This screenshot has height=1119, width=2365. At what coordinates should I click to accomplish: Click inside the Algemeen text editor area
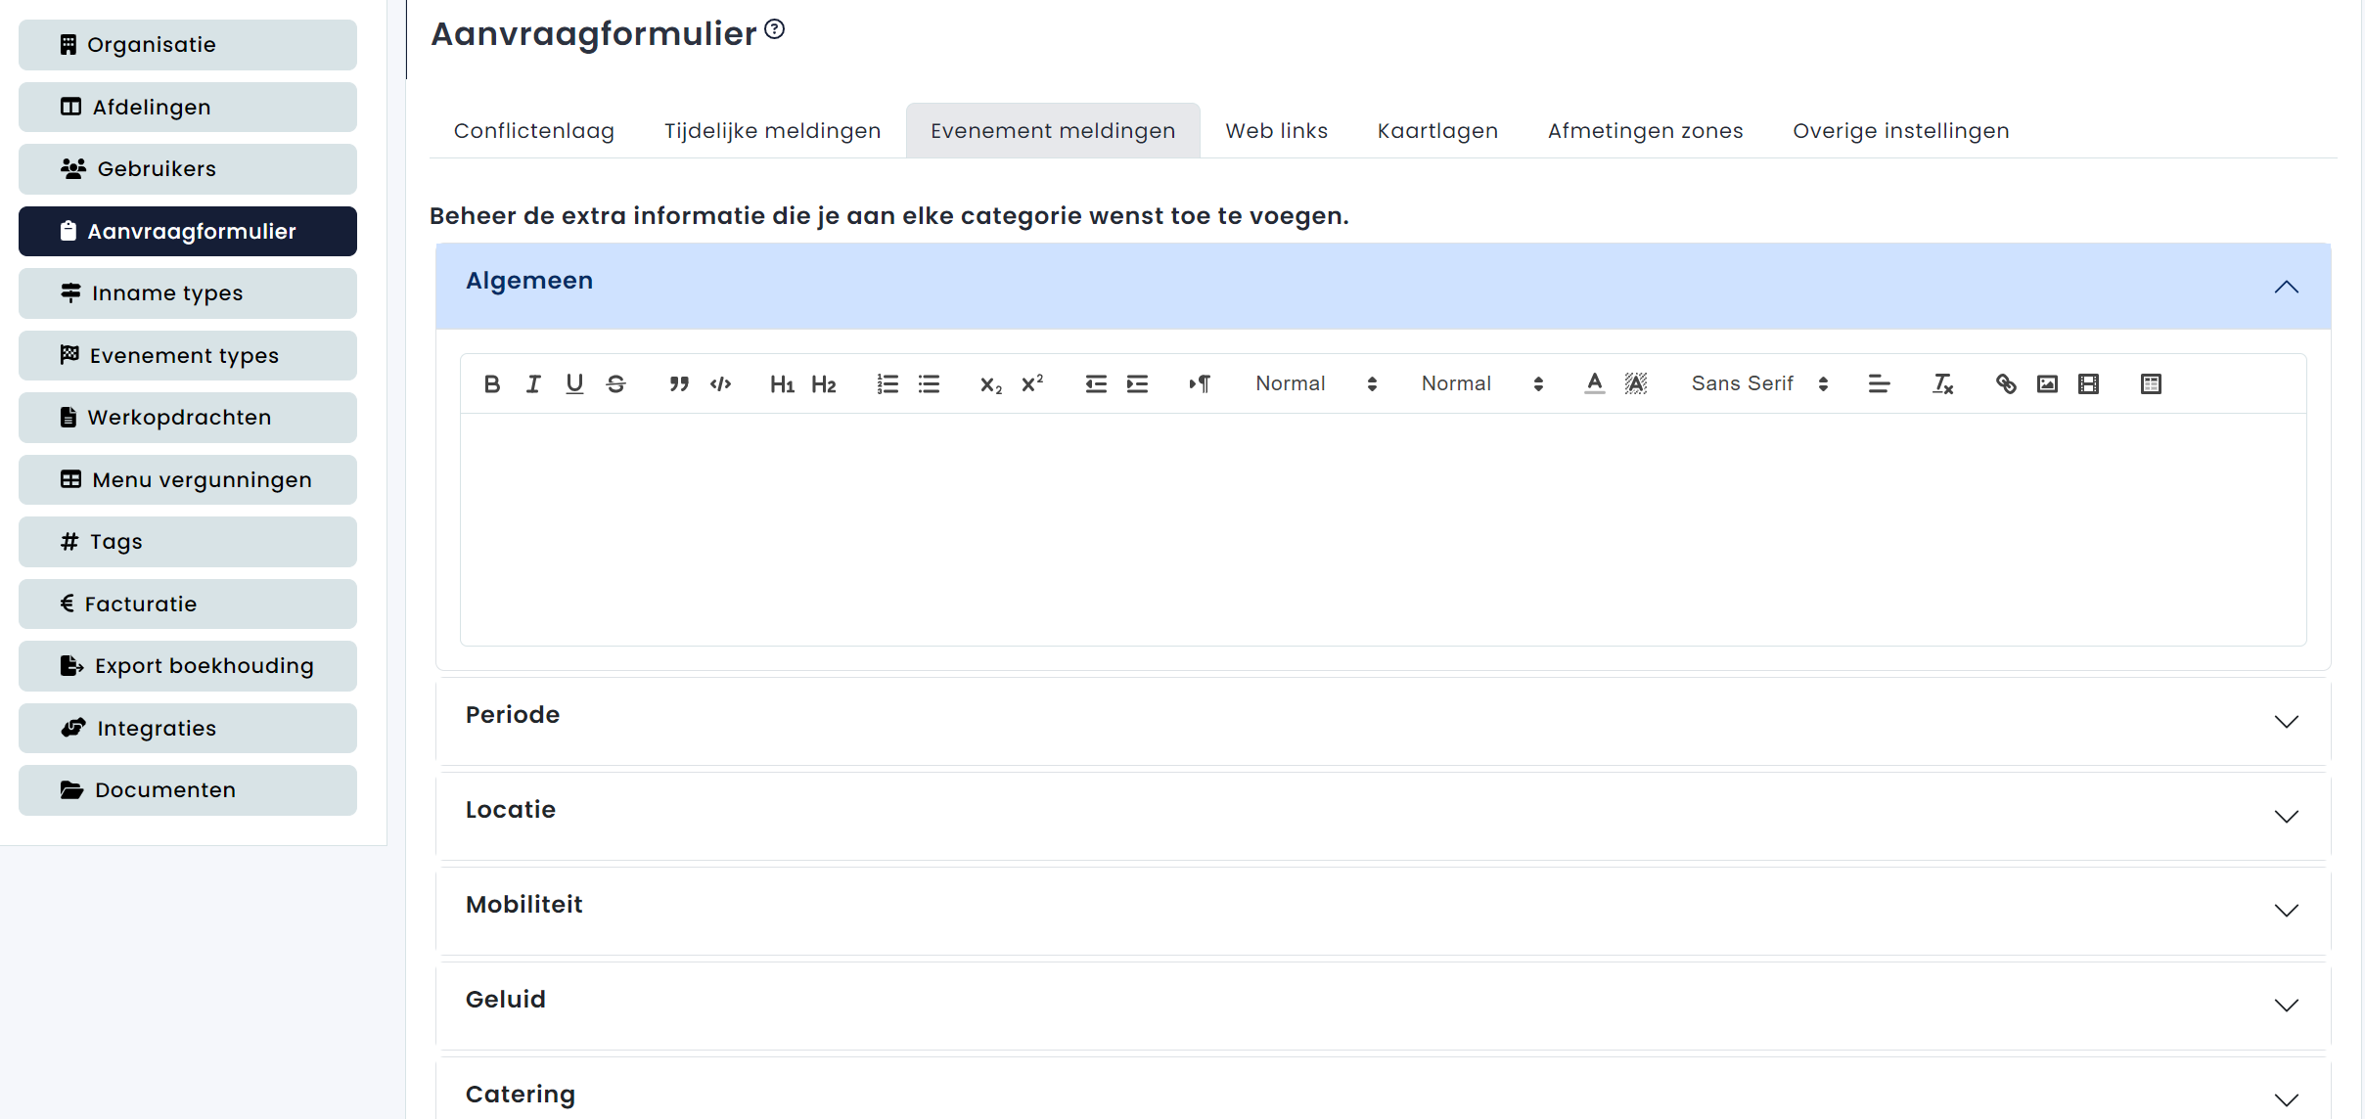click(1382, 528)
